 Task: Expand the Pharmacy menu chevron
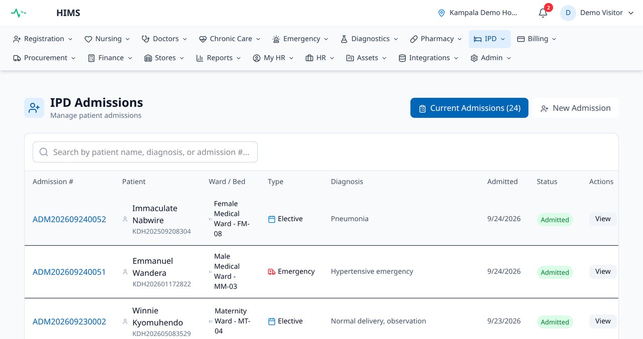[x=460, y=39]
